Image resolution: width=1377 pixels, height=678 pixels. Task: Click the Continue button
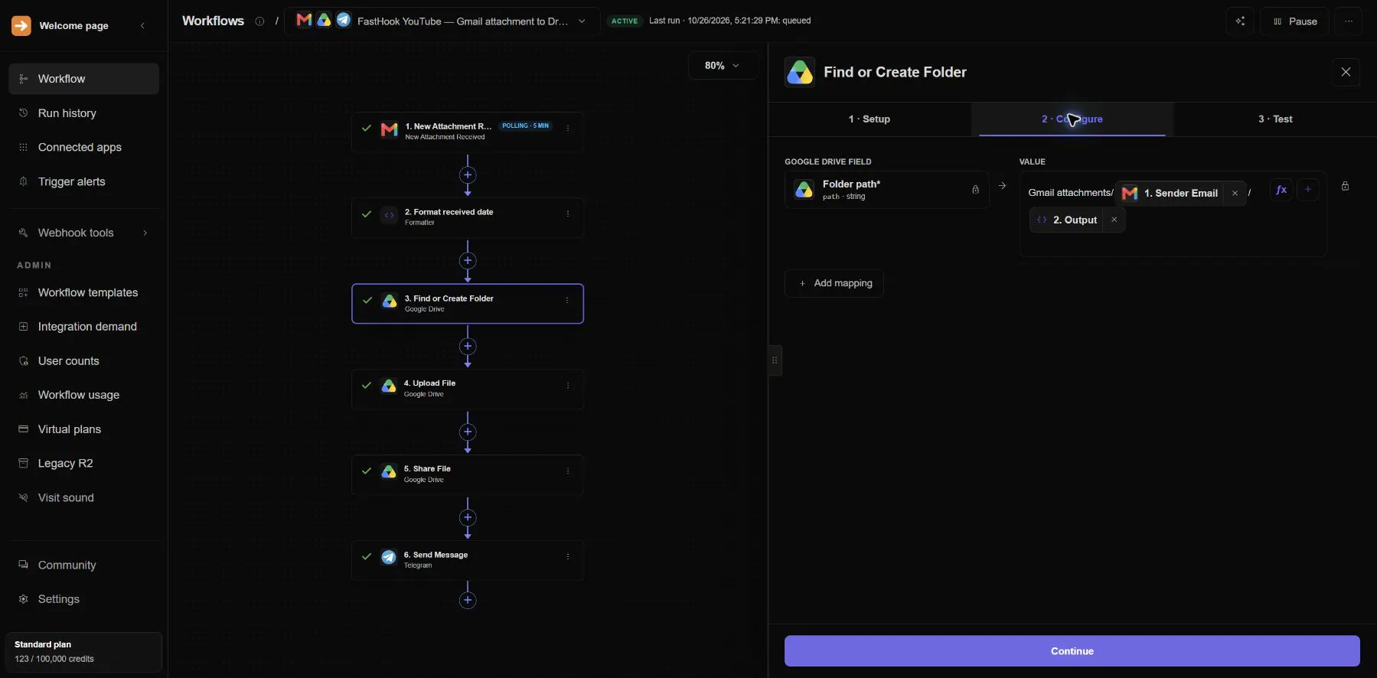coord(1072,651)
